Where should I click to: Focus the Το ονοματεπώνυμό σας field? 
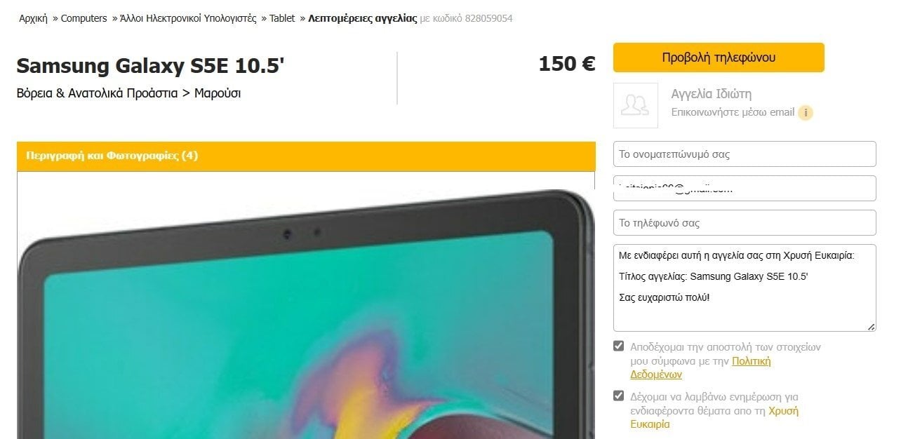point(745,154)
